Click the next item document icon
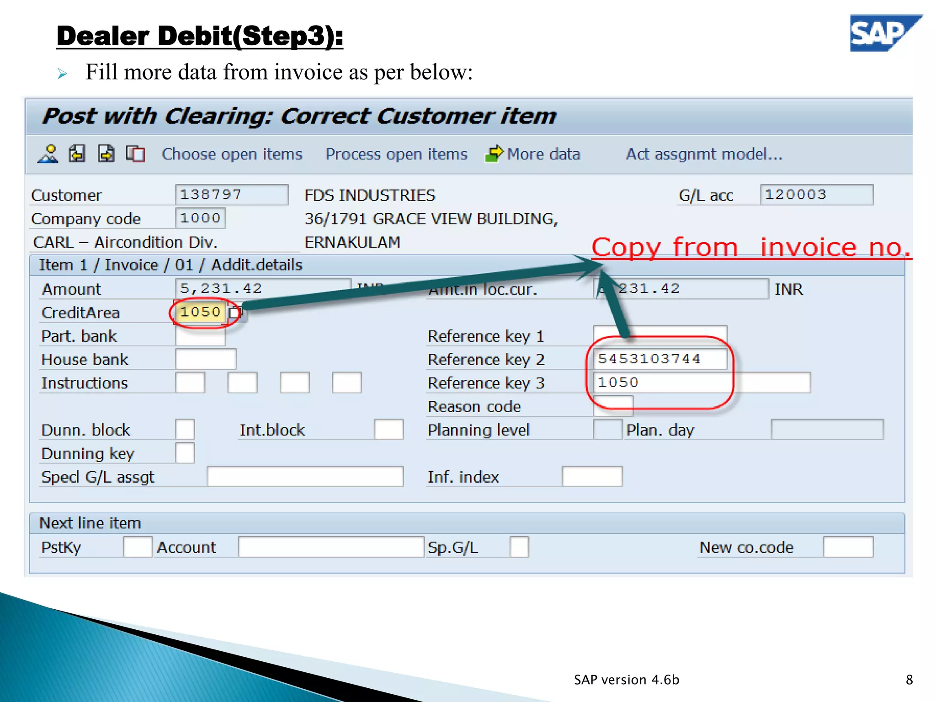 pyautogui.click(x=106, y=154)
